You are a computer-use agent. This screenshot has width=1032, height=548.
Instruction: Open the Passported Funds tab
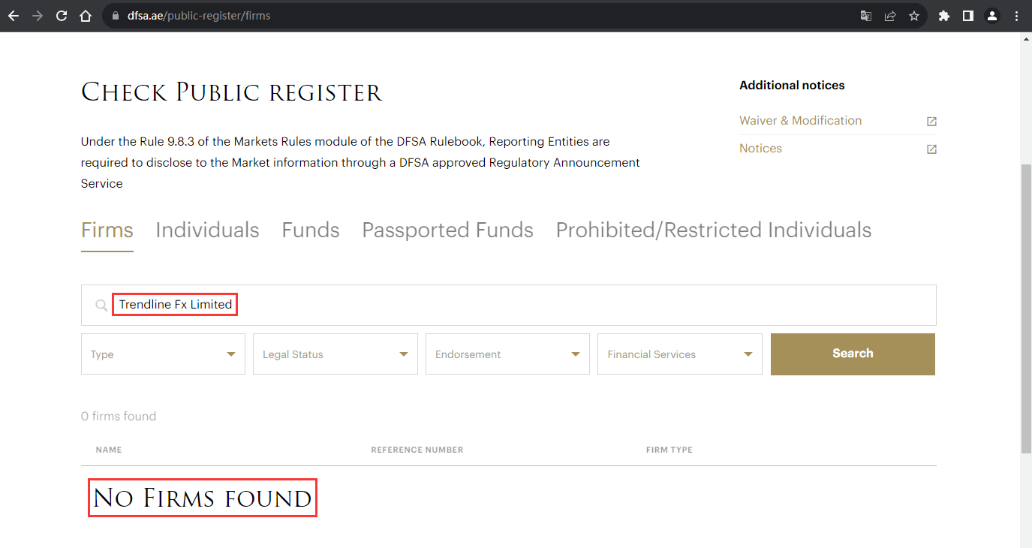click(448, 230)
